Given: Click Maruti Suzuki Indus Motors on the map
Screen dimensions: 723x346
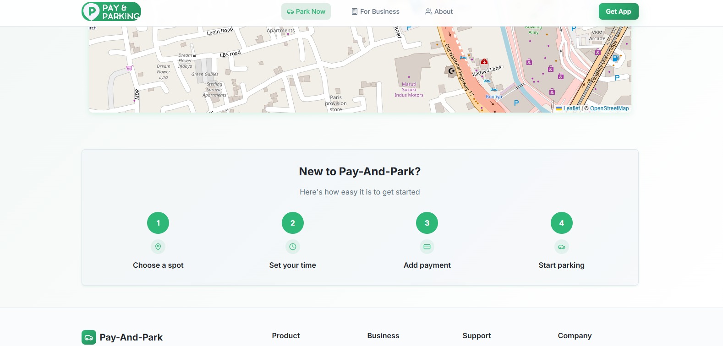Looking at the screenshot, I should tap(409, 90).
